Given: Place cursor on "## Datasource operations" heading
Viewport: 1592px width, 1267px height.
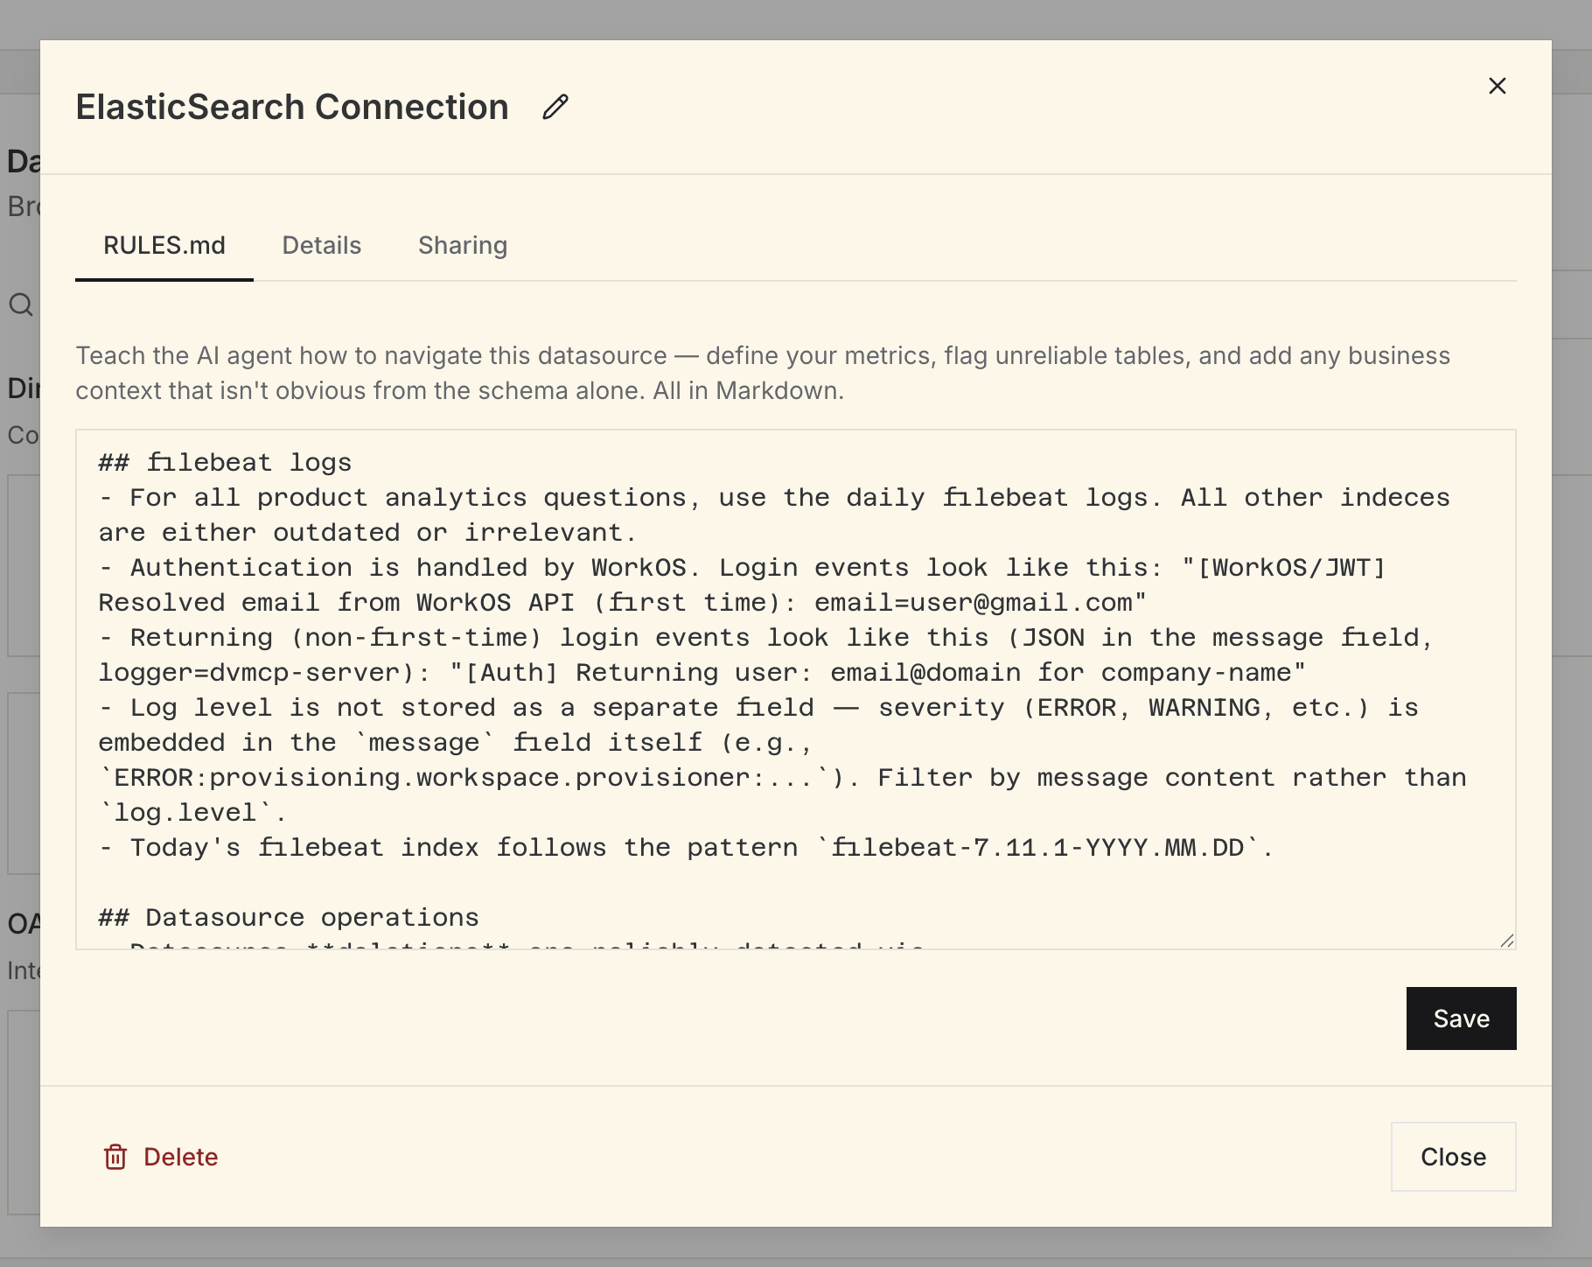Looking at the screenshot, I should (x=289, y=917).
